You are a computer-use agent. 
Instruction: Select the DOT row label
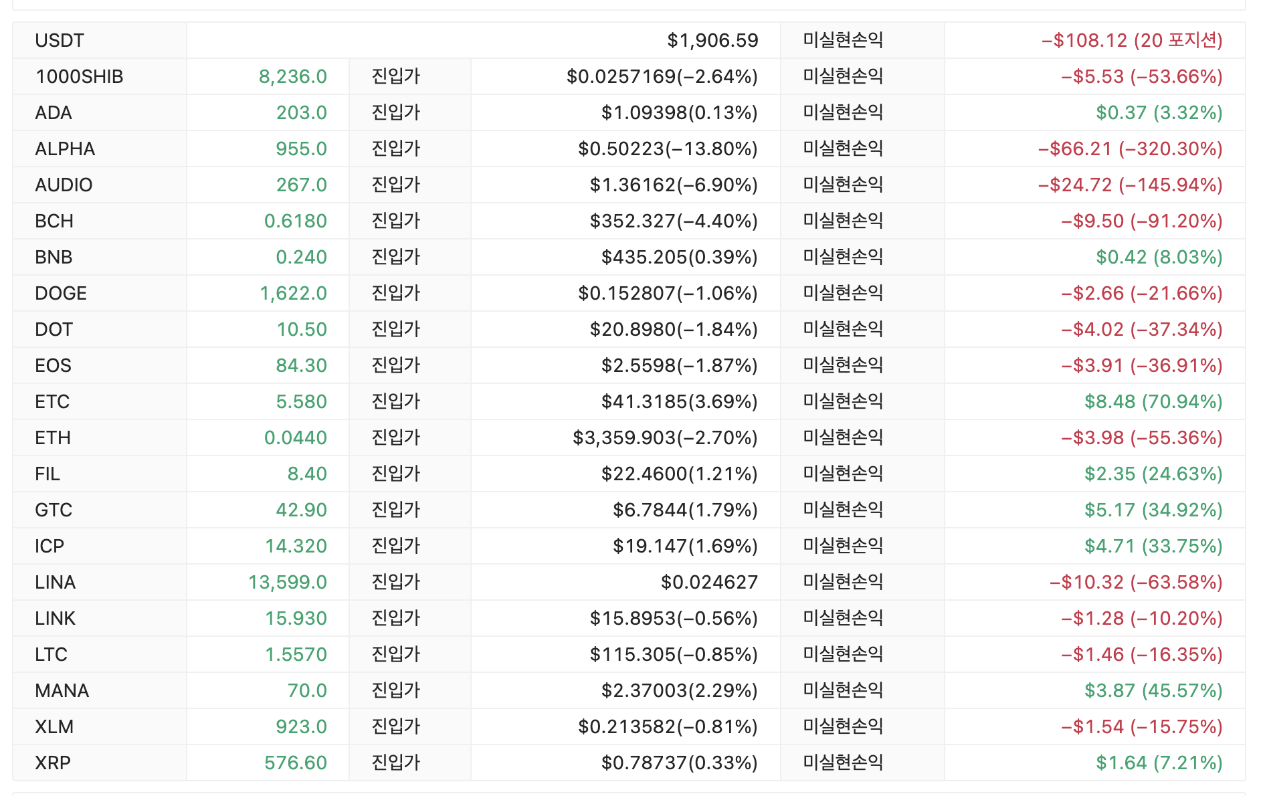54,330
